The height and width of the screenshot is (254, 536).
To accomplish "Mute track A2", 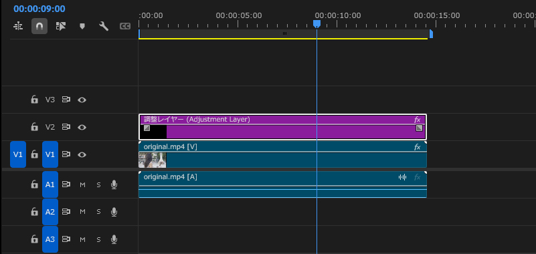I will pos(82,212).
